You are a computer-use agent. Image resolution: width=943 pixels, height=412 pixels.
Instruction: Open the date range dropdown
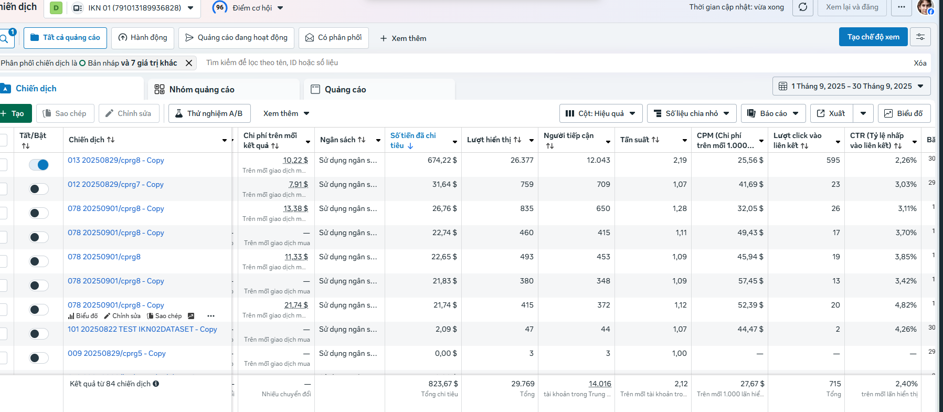tap(851, 86)
